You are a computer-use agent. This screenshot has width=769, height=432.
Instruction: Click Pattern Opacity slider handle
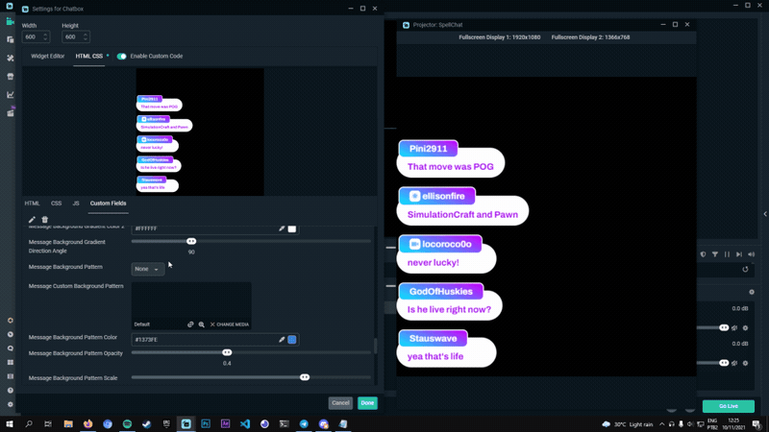(x=227, y=352)
